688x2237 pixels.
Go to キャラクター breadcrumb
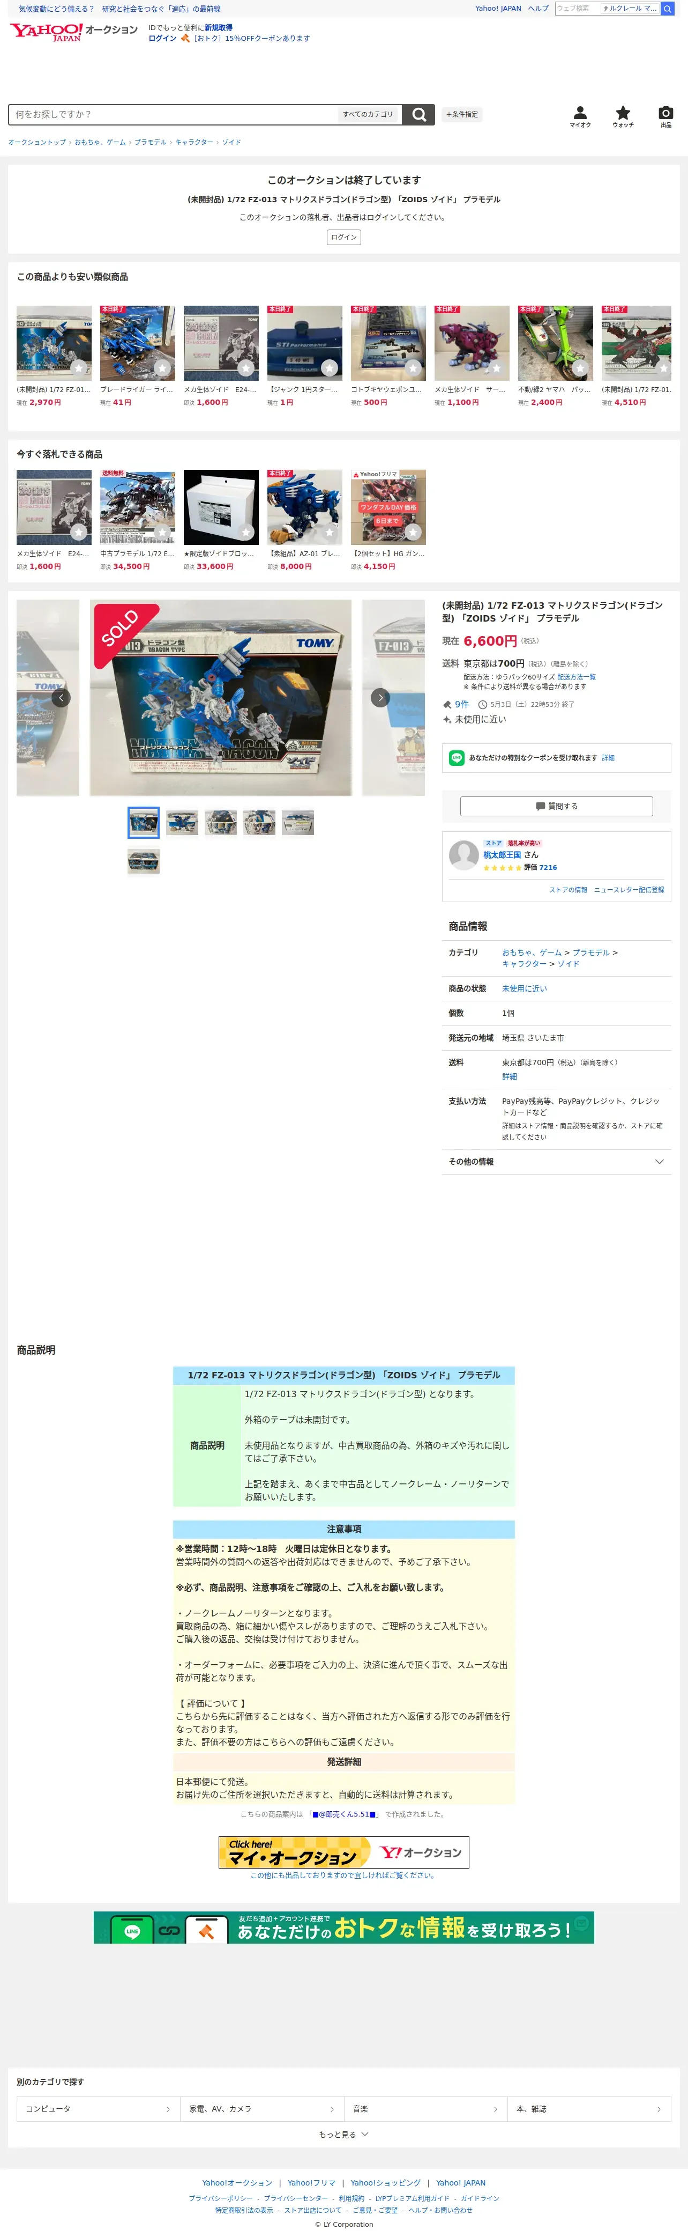(195, 143)
